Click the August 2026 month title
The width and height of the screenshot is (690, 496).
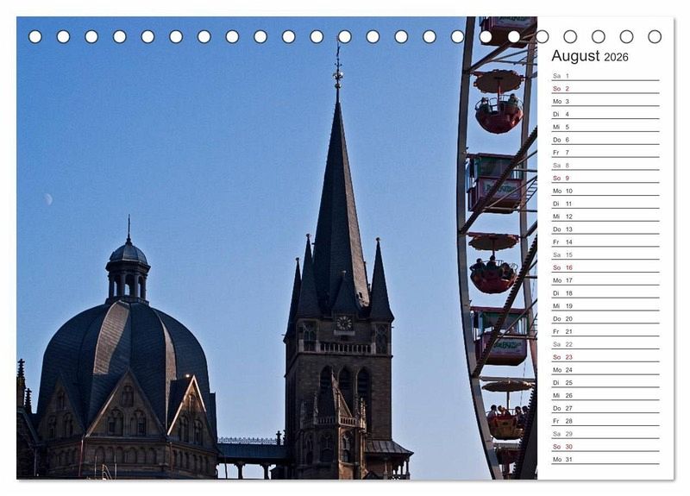[590, 56]
